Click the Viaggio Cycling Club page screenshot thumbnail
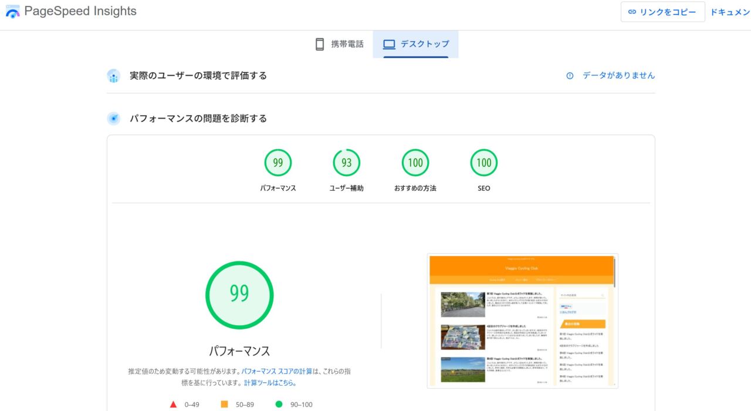The image size is (751, 411). click(522, 321)
